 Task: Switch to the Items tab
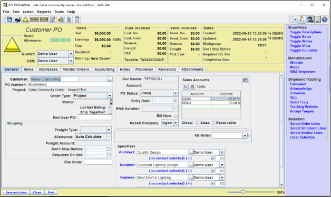coord(28,70)
